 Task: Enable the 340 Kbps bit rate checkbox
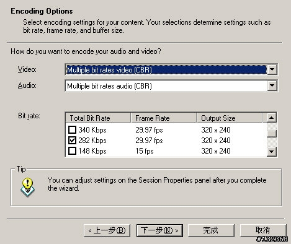pos(72,130)
